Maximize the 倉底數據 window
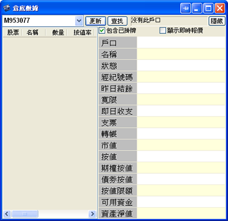Screen dimensions: 228x221 [209, 8]
